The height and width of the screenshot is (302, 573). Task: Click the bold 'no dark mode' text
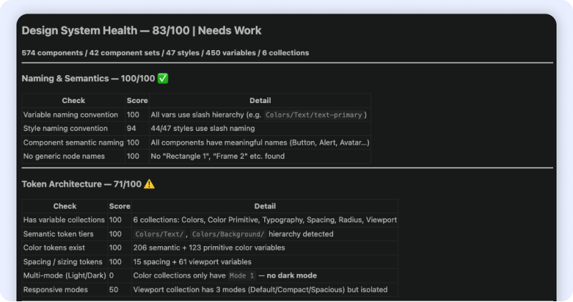pyautogui.click(x=292, y=276)
